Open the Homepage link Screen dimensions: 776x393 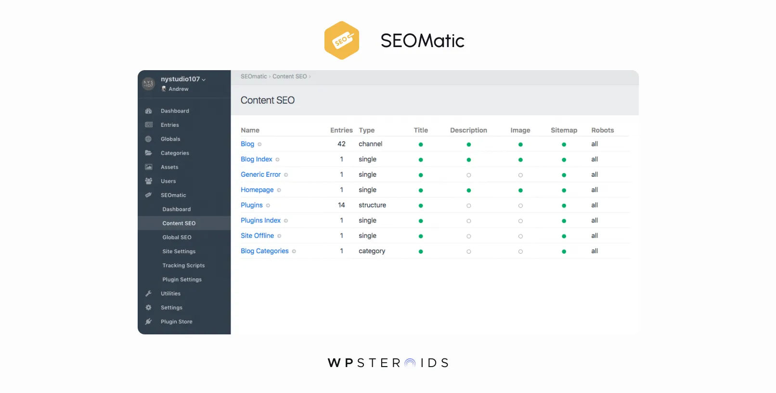tap(257, 190)
